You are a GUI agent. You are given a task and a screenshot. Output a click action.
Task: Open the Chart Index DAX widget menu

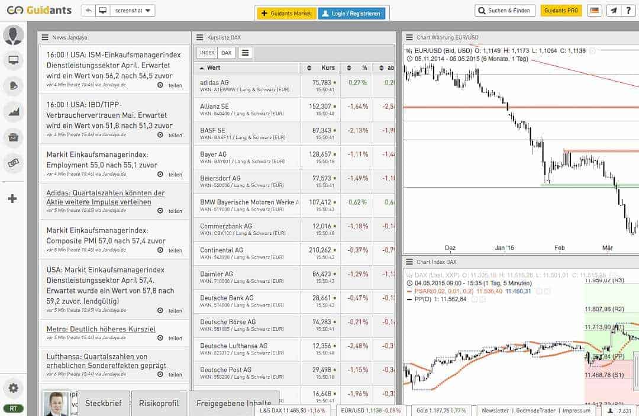[x=409, y=262]
